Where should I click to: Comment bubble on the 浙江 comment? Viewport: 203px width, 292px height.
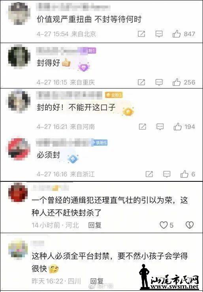click(167, 174)
